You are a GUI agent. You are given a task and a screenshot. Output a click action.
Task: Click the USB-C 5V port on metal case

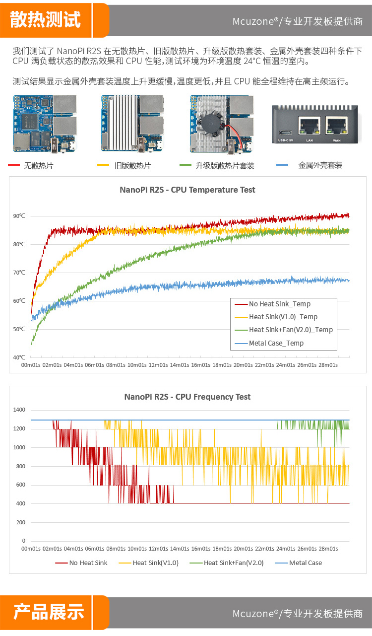point(287,132)
